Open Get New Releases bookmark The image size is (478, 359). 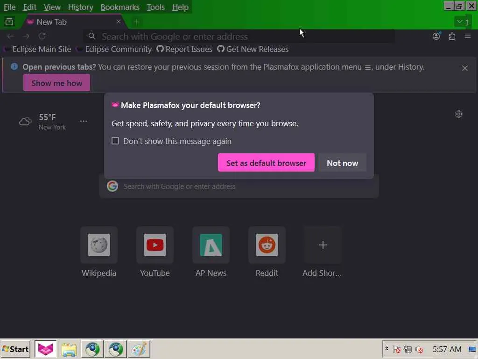[x=253, y=49]
